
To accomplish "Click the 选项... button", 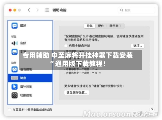I will pyautogui.click(x=138, y=46).
